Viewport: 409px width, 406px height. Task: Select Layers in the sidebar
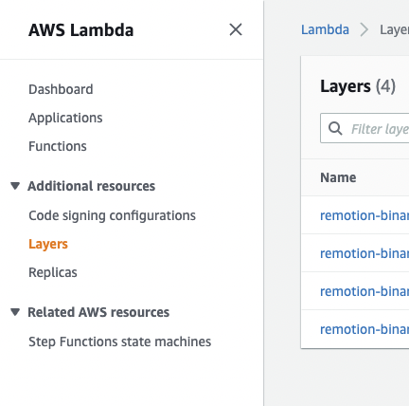pyautogui.click(x=48, y=244)
